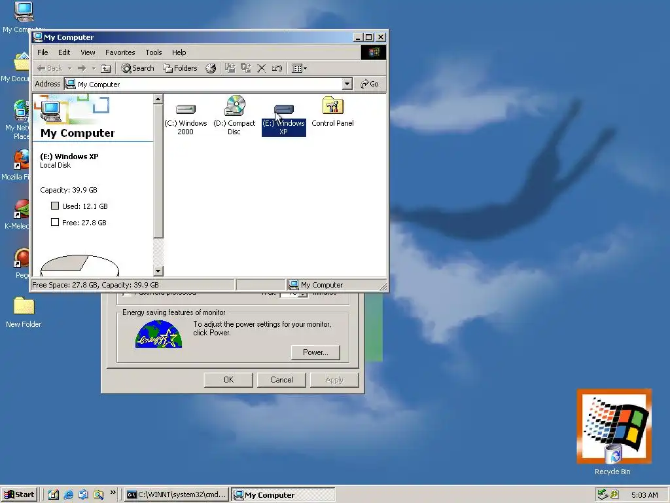The image size is (670, 503).
Task: Click the network tray icon
Action: [603, 494]
